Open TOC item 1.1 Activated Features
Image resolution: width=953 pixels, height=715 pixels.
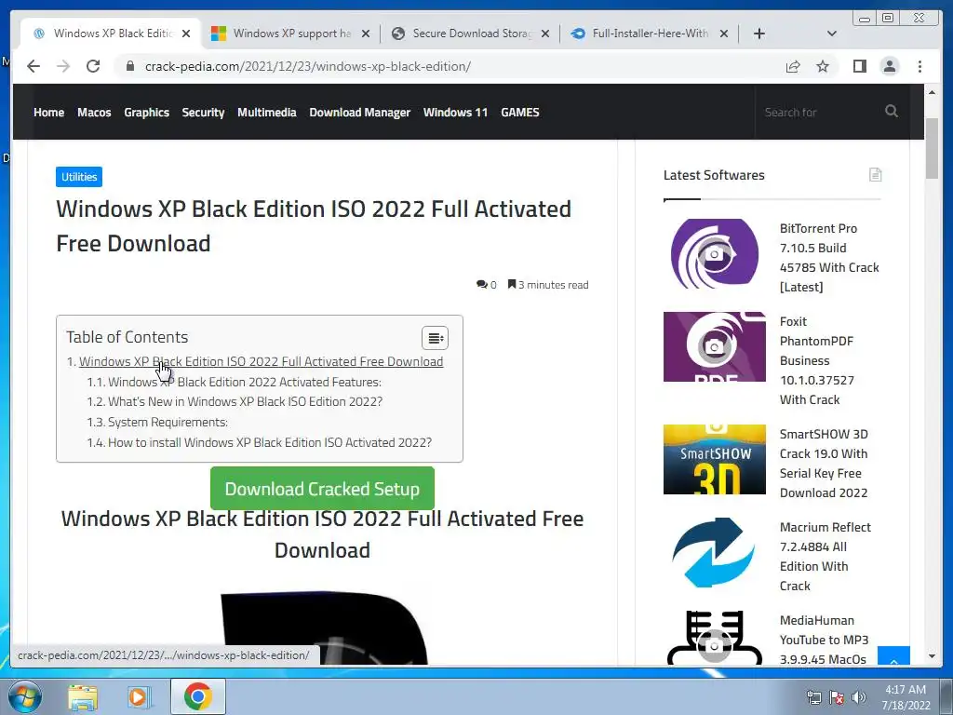245,382
